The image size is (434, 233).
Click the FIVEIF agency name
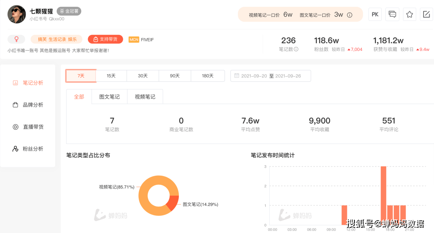tap(147, 39)
